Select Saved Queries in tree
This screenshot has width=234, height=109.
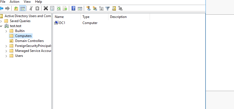pyautogui.click(x=20, y=21)
